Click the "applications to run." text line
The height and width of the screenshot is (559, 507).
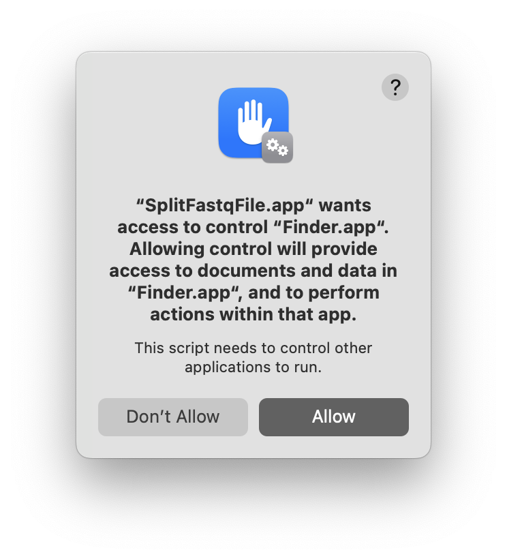[253, 367]
